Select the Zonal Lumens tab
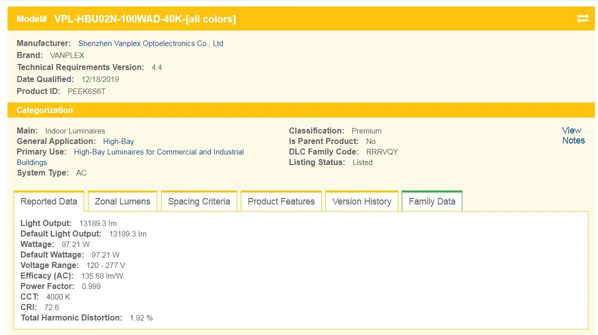This screenshot has height=335, width=598. 123,201
